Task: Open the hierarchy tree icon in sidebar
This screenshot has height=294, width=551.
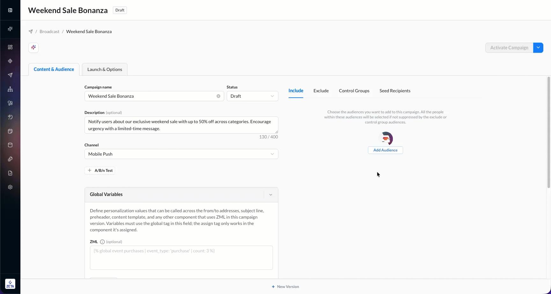Action: click(10, 89)
